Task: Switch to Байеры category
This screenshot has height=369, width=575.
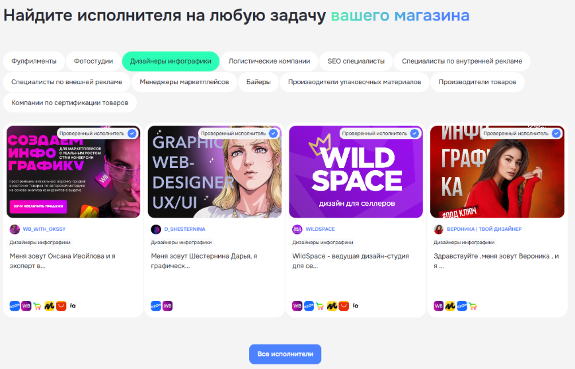Action: [258, 82]
